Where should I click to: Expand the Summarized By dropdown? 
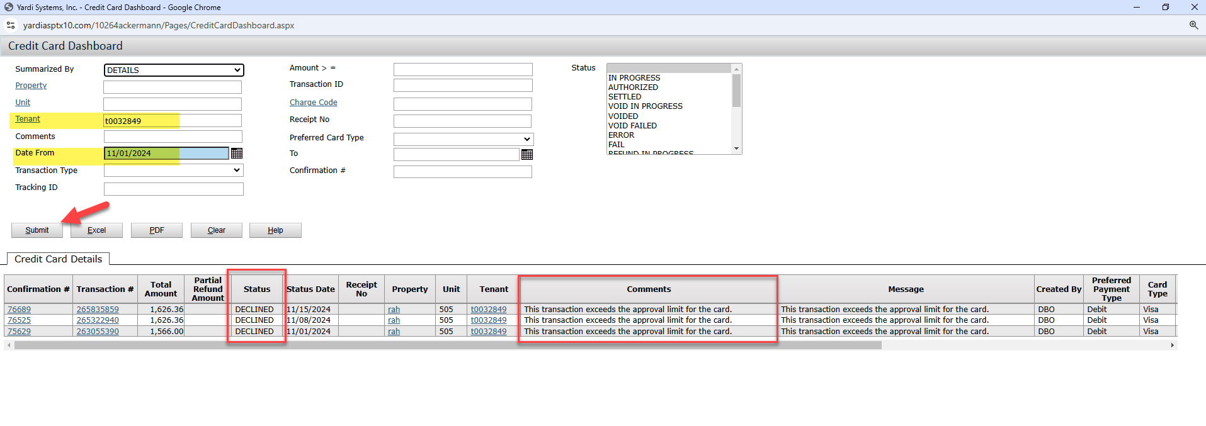click(x=173, y=70)
